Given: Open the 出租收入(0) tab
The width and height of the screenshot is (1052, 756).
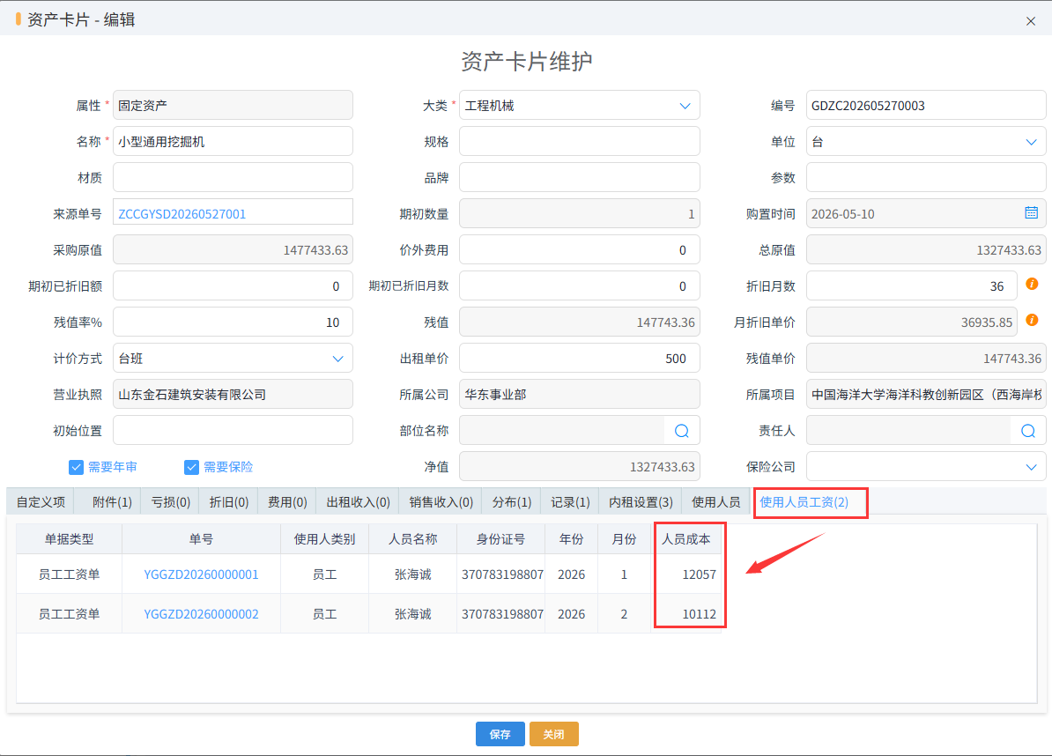Looking at the screenshot, I should pos(359,502).
